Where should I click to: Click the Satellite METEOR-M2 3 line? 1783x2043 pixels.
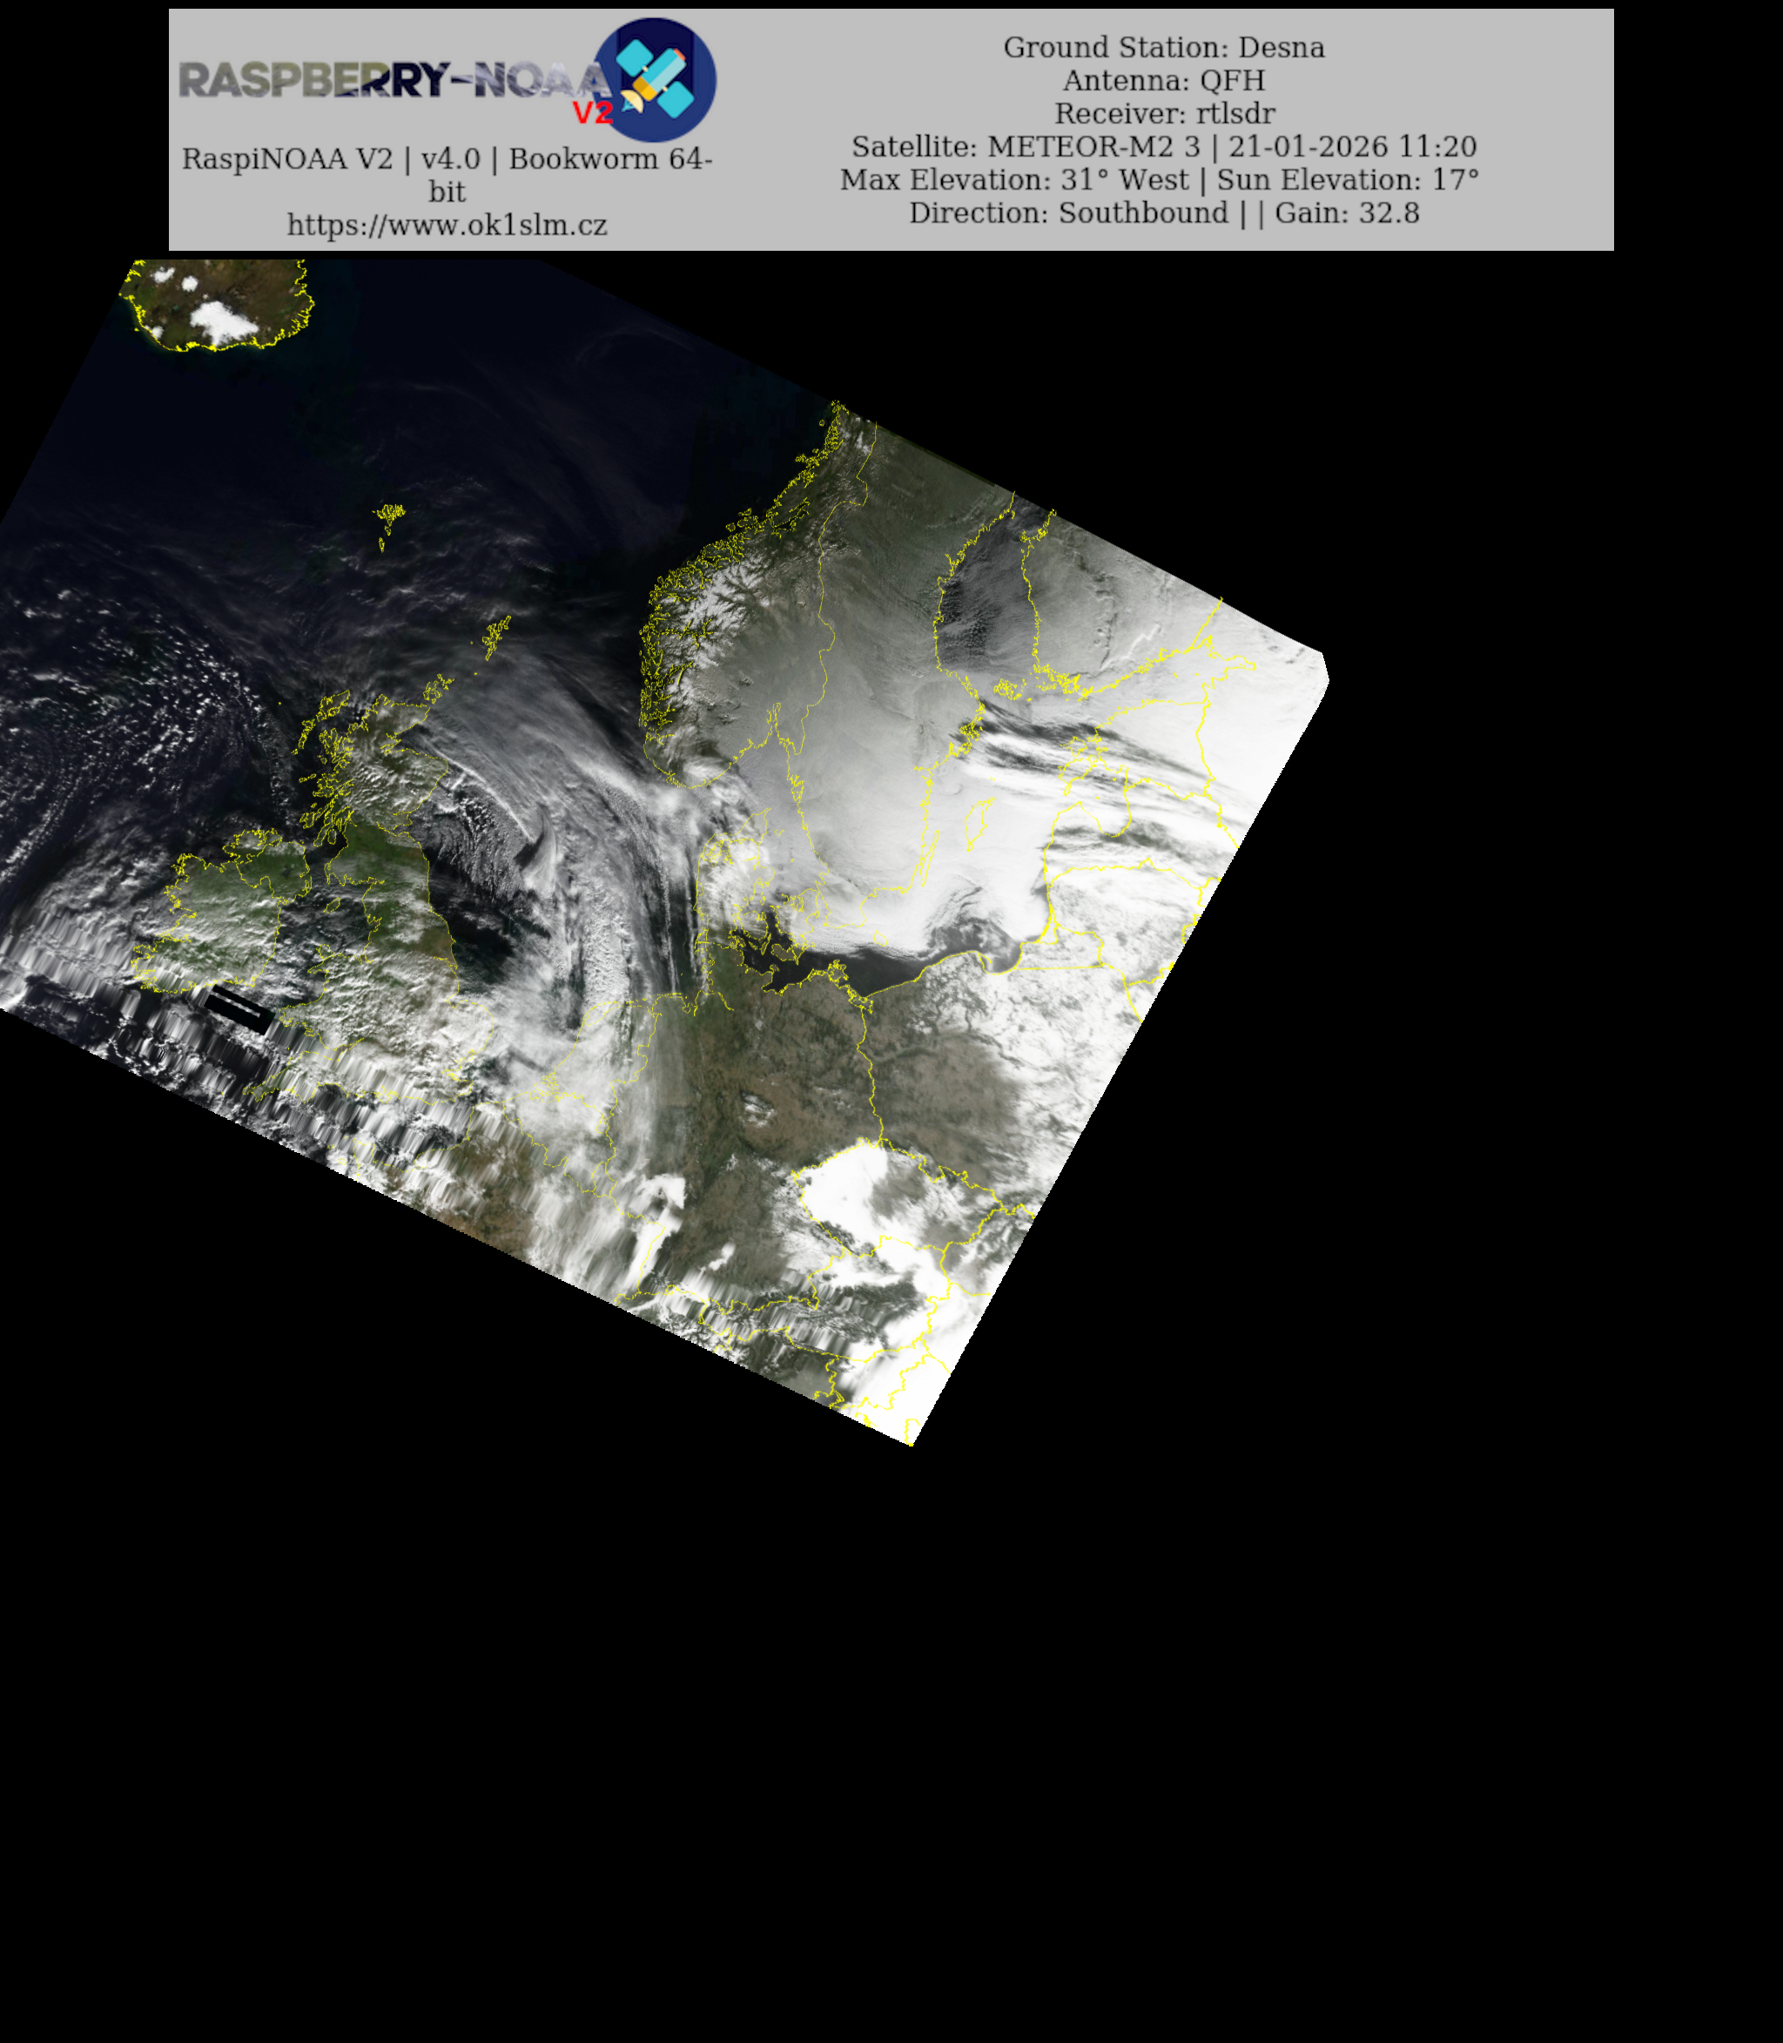[1163, 146]
